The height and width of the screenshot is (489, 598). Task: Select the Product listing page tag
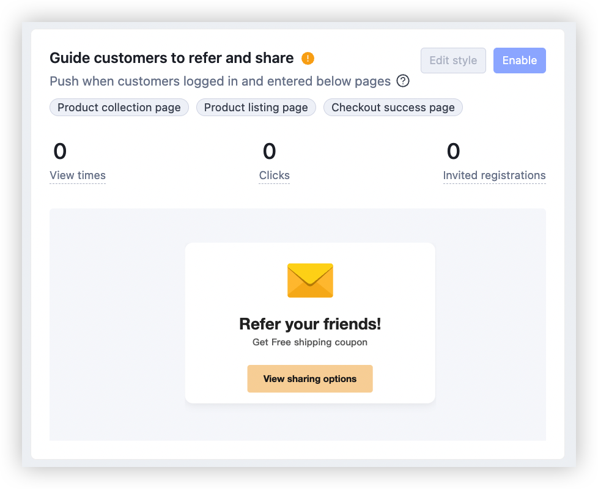click(256, 107)
